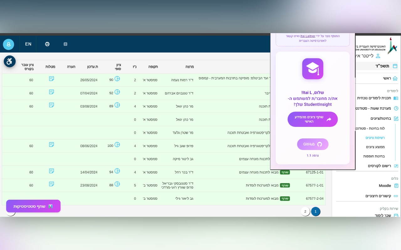Open ממוצע ציונים submenu item
Image resolution: width=401 pixels, height=250 pixels.
pyautogui.click(x=375, y=147)
